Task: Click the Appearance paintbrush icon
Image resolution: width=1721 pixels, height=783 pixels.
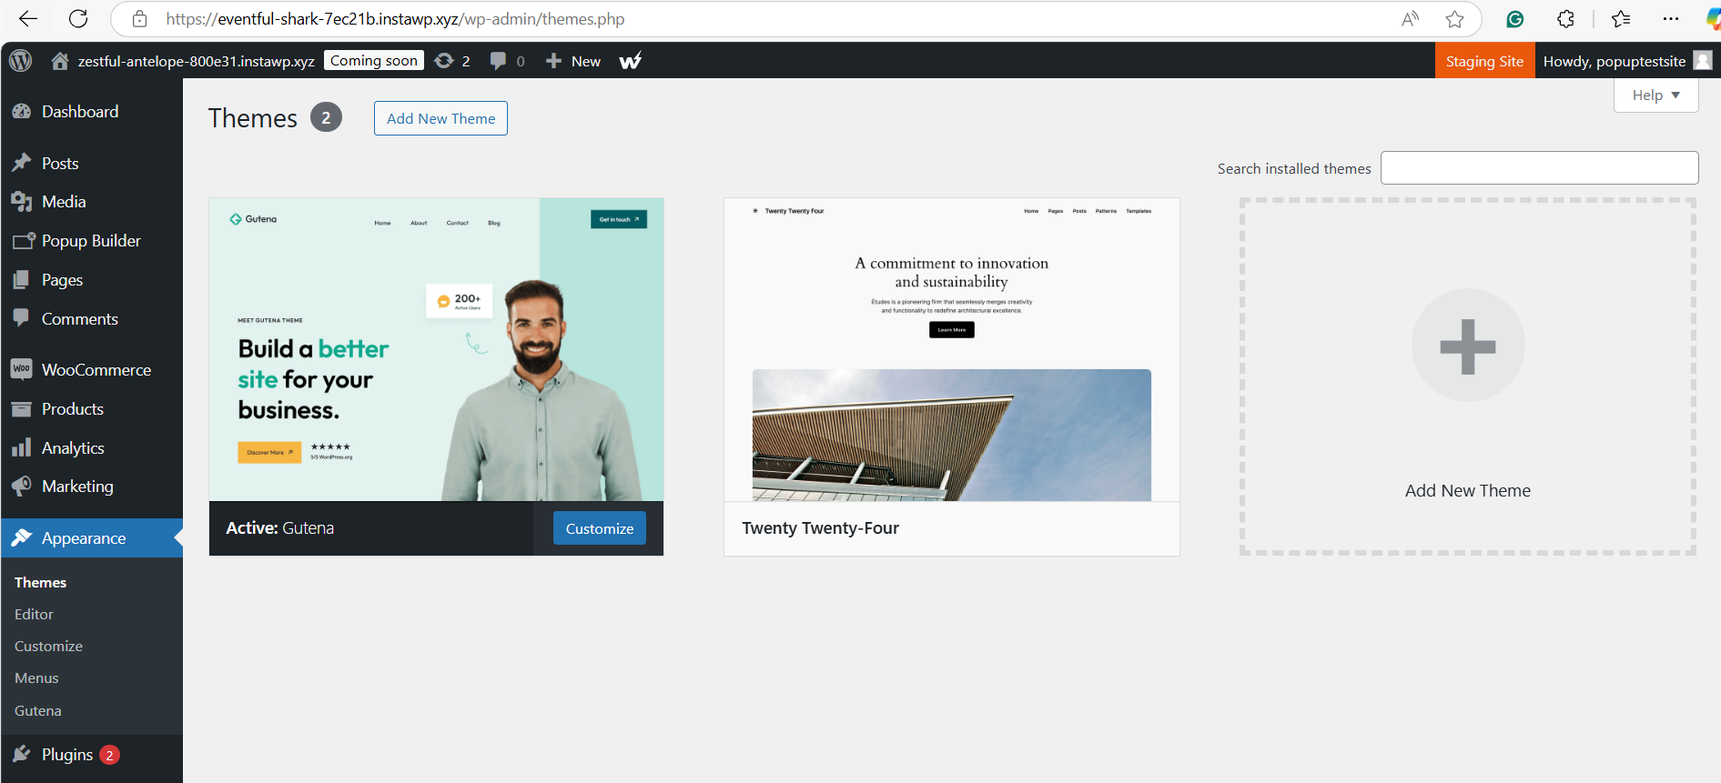Action: [22, 538]
